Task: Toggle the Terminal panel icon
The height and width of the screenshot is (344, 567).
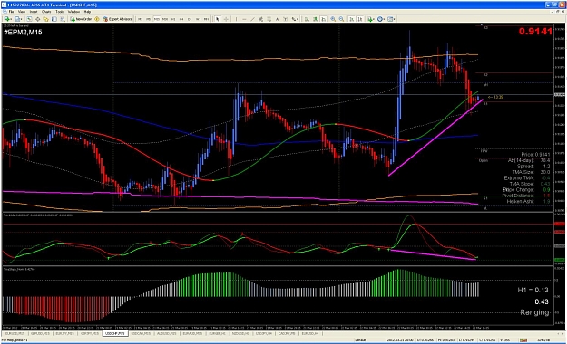Action: (x=54, y=19)
